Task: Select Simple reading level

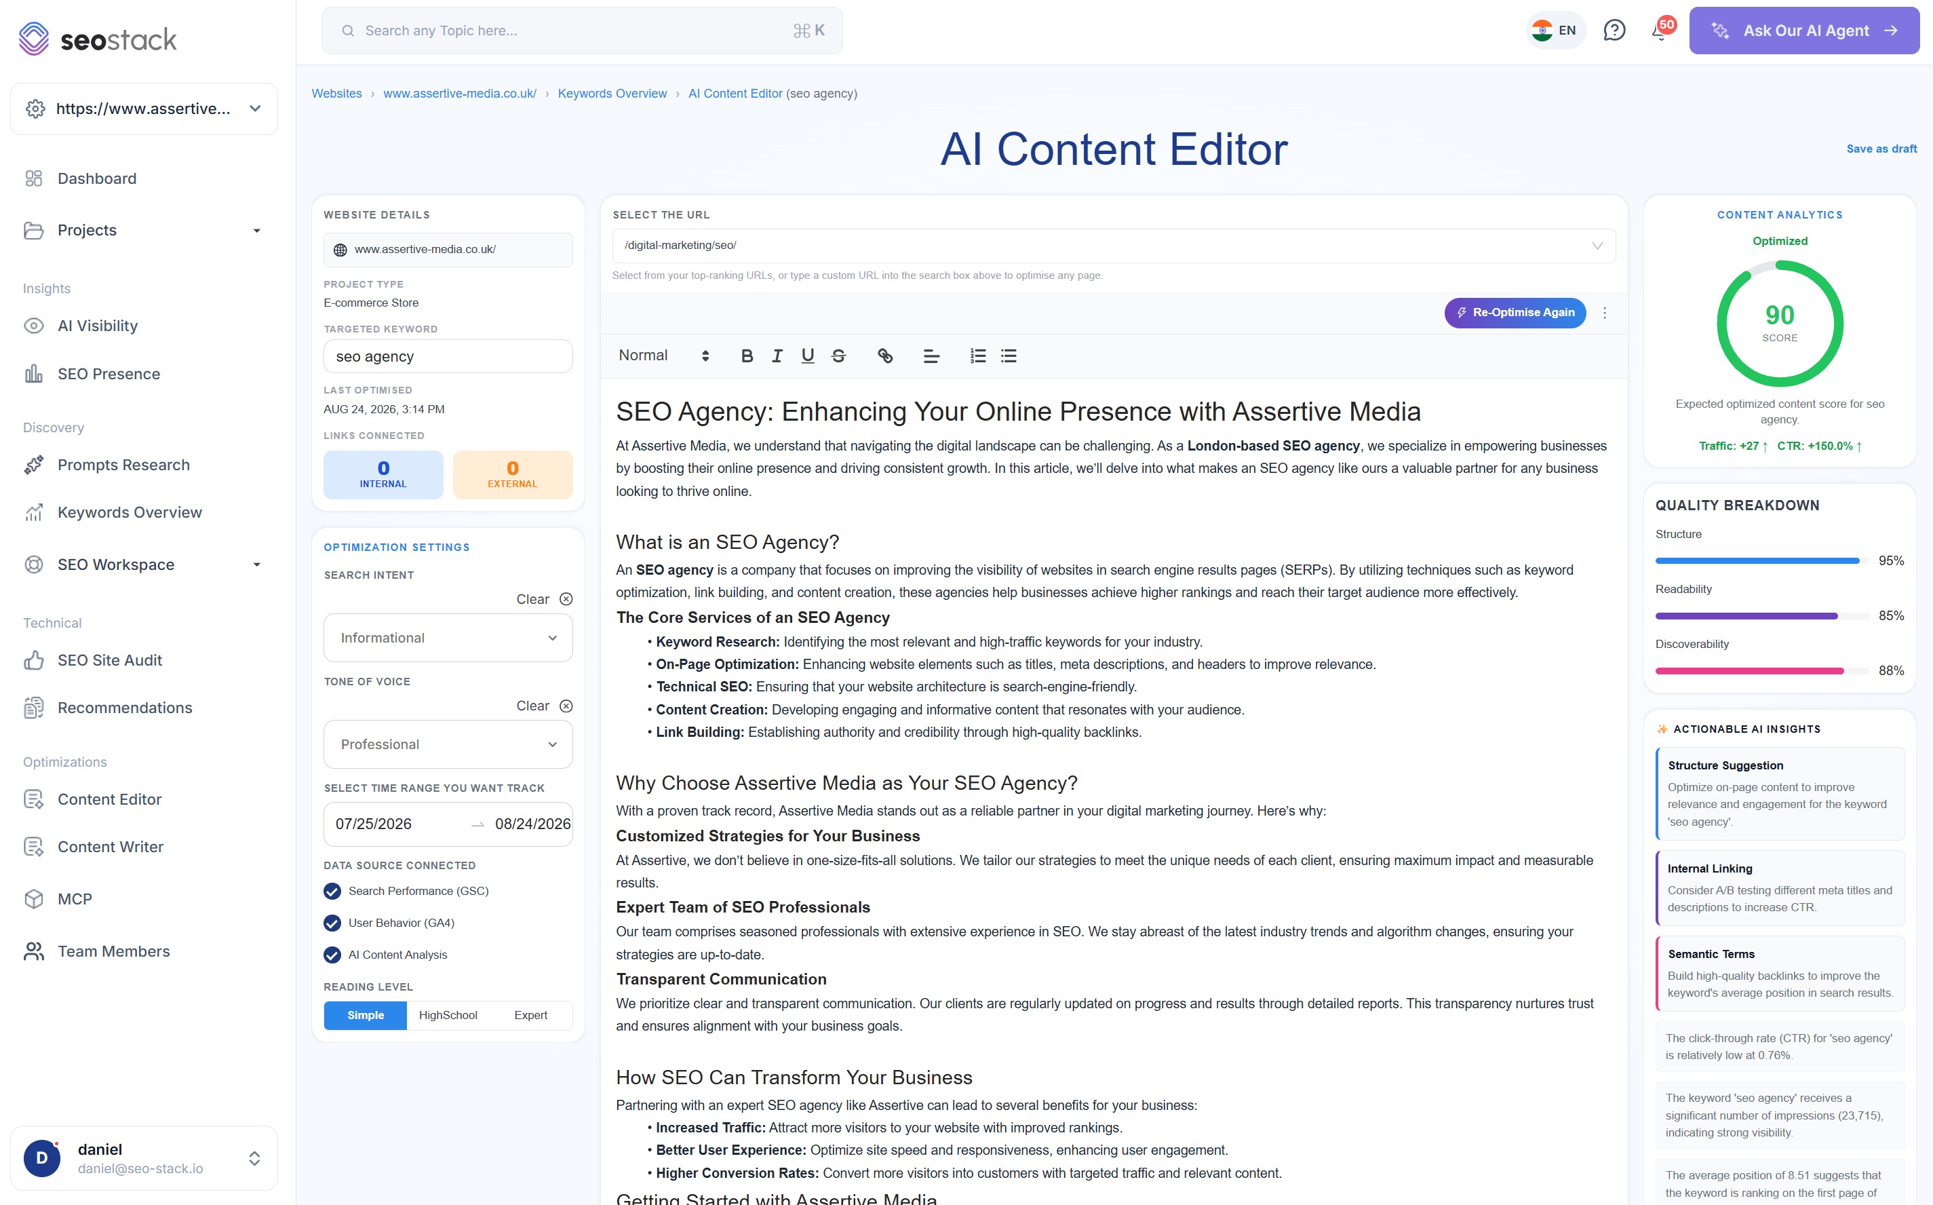Action: pos(366,1015)
